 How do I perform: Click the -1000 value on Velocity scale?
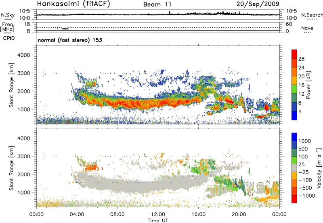click(307, 196)
